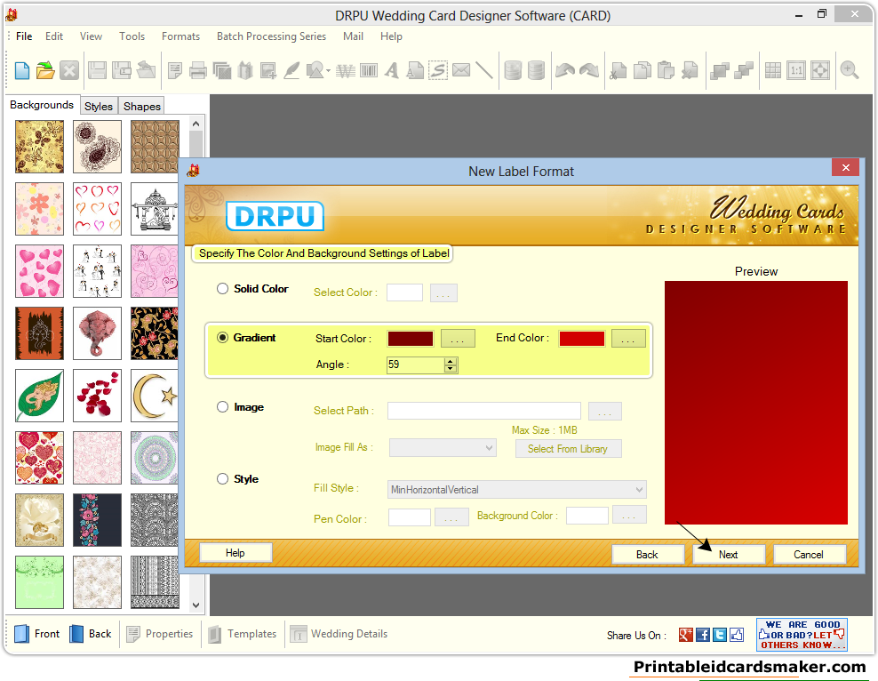Viewport: 878px width, 681px height.
Task: Click the envelope mail icon in toolbar
Action: coord(461,70)
